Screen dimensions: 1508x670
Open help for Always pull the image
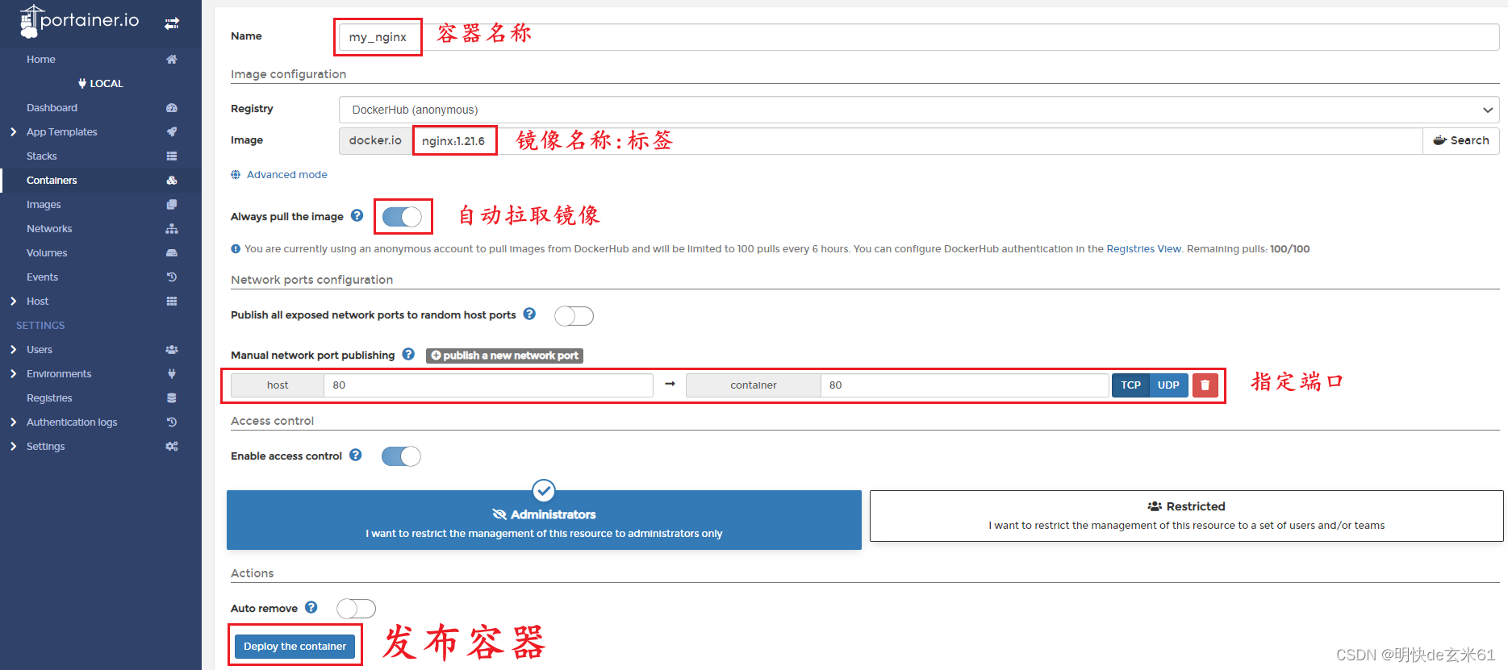coord(357,215)
